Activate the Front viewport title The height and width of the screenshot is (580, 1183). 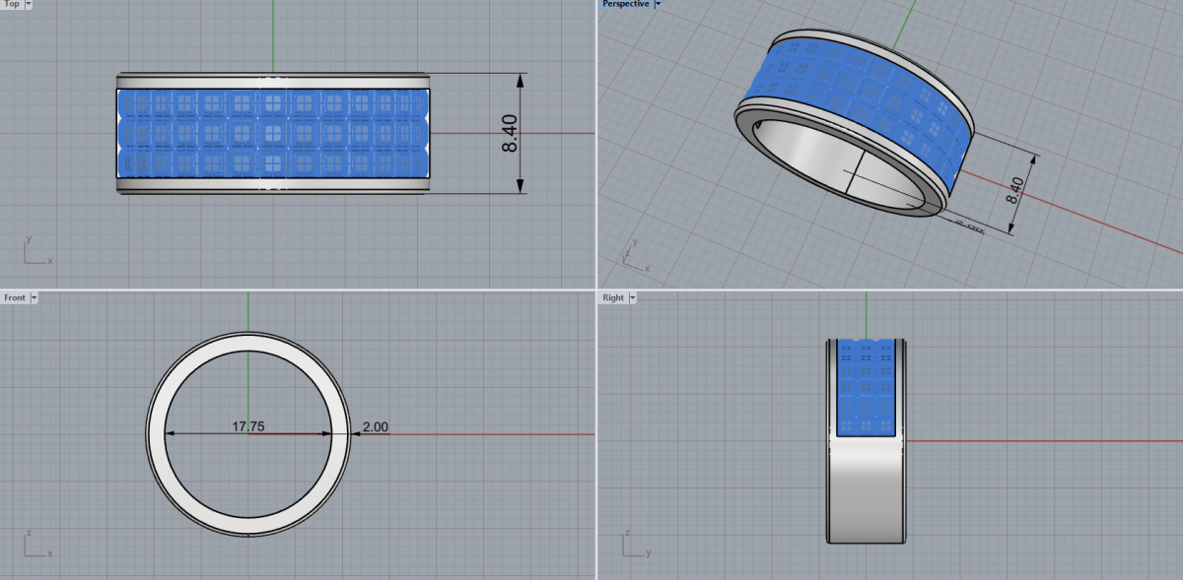click(x=15, y=297)
